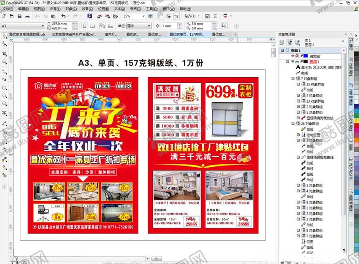Select Landscape page orientation
359x264 pixels.
click(x=92, y=26)
